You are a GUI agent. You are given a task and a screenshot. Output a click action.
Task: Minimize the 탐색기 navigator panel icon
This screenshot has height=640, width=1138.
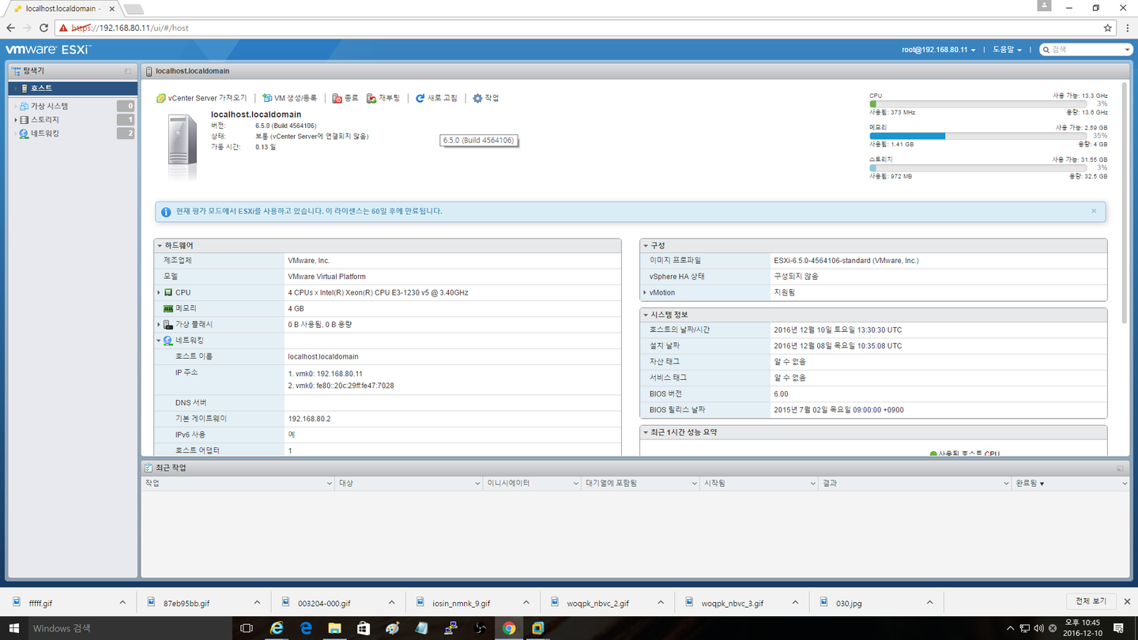tap(128, 71)
